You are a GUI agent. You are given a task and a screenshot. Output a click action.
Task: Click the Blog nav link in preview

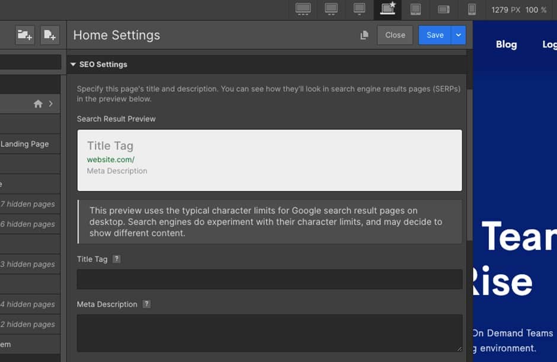point(506,44)
